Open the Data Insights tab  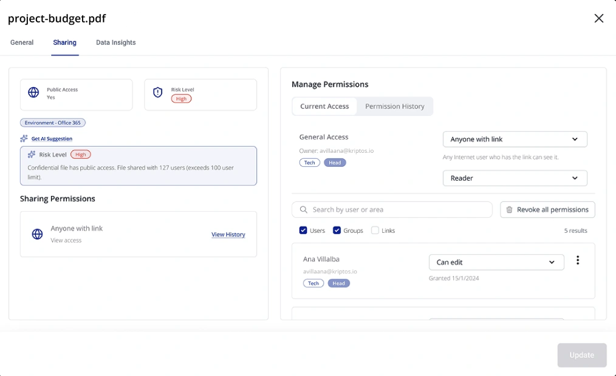115,42
